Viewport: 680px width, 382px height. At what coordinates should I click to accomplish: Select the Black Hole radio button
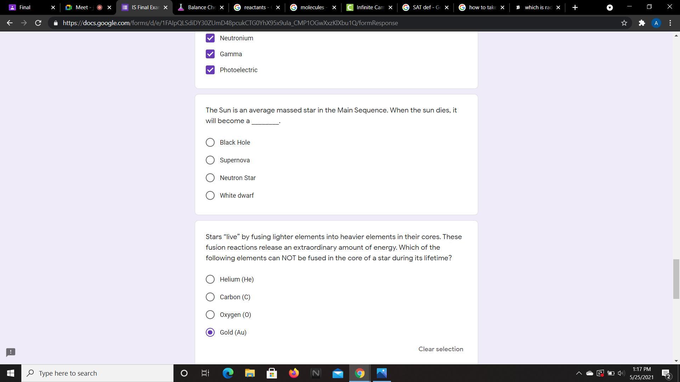[x=210, y=142]
